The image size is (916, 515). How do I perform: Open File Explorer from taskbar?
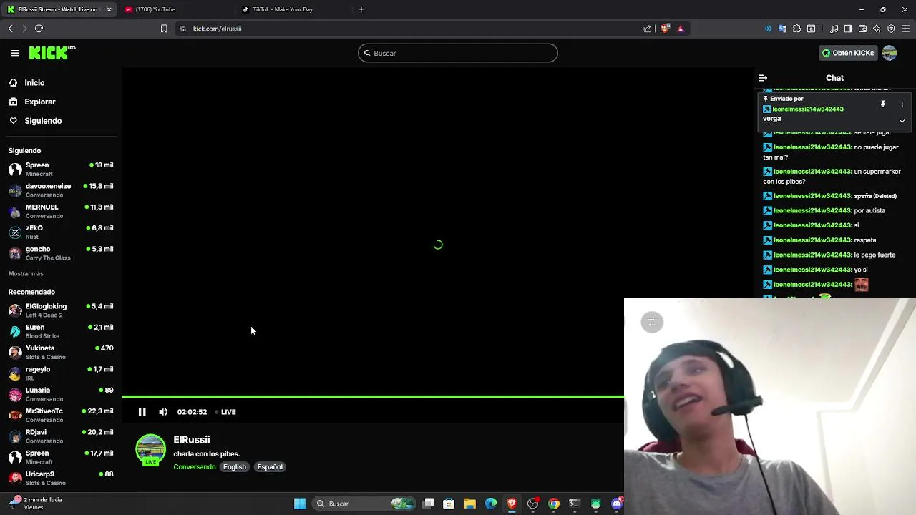pos(469,504)
